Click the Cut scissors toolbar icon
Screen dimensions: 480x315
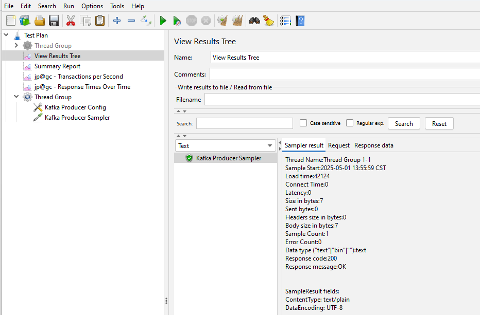click(x=71, y=21)
